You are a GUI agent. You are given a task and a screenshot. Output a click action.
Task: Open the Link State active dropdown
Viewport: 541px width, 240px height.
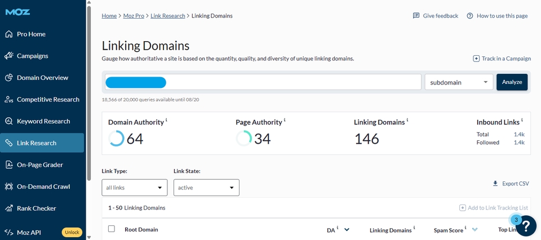[x=206, y=188]
